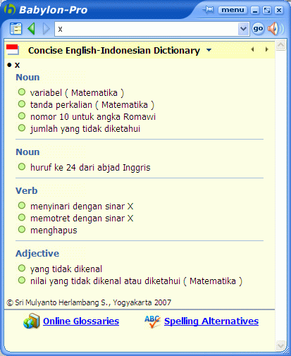The image size is (291, 356).
Task: Go back with the green left arrow
Action: (32, 29)
